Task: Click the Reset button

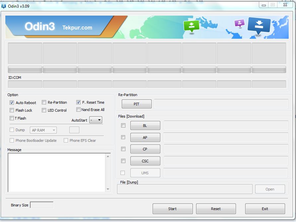Action: tap(216, 209)
